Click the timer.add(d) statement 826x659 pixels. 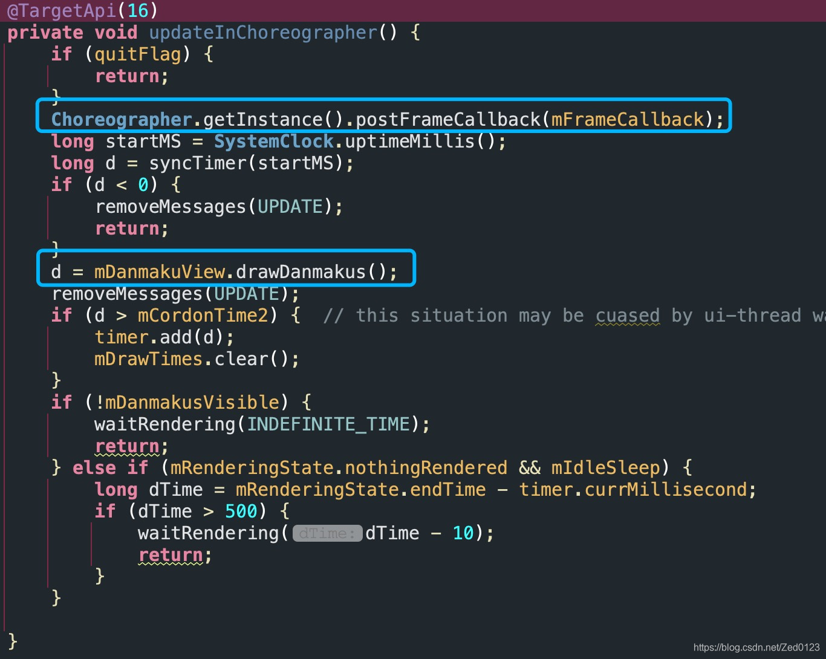(x=164, y=337)
